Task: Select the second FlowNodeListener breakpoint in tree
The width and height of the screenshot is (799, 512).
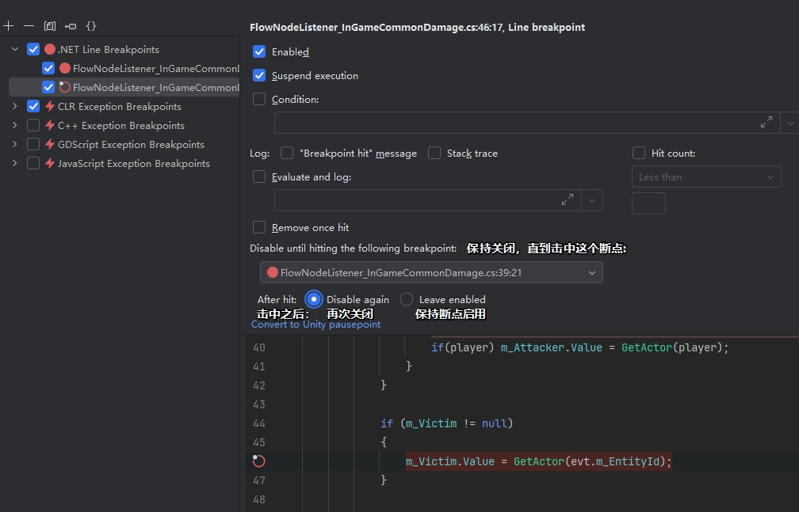Action: [x=155, y=88]
